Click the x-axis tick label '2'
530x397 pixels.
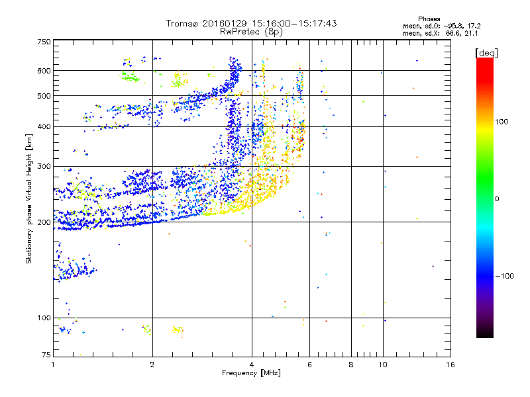pos(152,365)
